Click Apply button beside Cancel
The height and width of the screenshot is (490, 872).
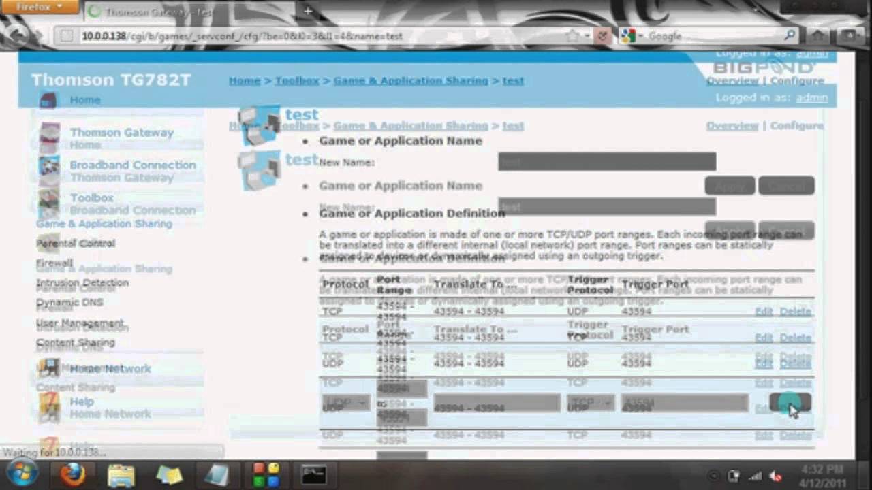click(730, 186)
